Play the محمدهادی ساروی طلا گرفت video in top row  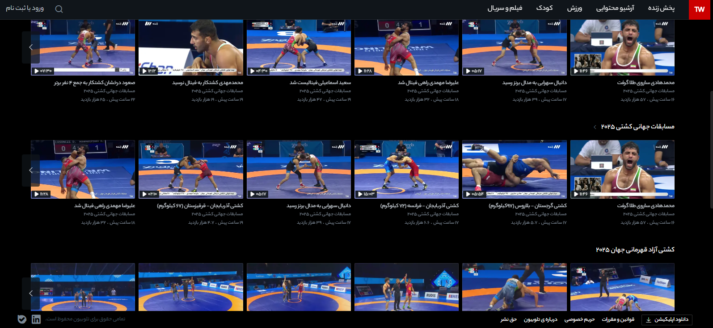click(622, 47)
